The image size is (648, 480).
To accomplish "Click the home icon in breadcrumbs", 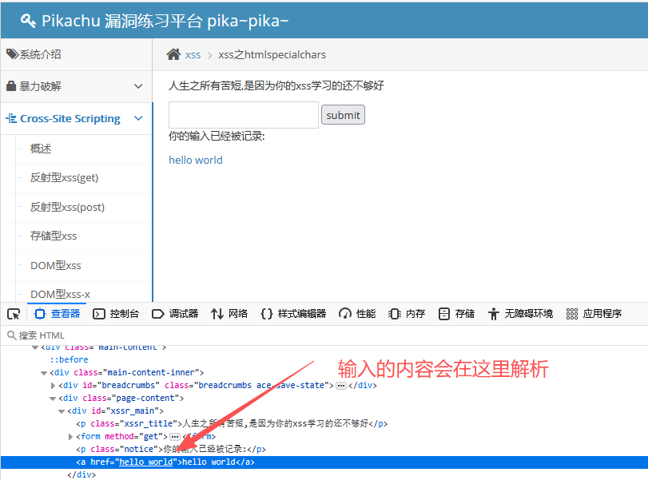I will click(x=173, y=54).
